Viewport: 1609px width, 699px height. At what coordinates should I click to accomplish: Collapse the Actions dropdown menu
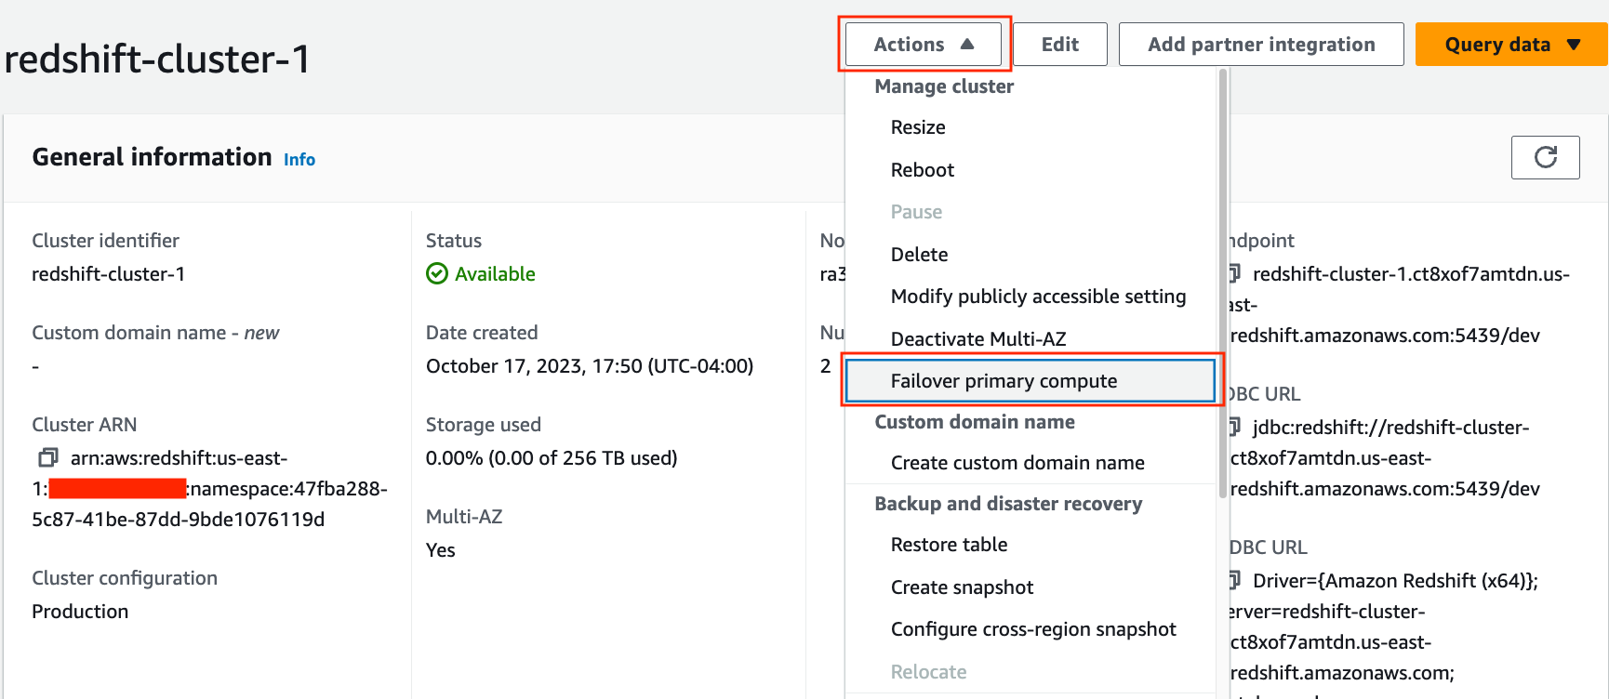click(923, 45)
